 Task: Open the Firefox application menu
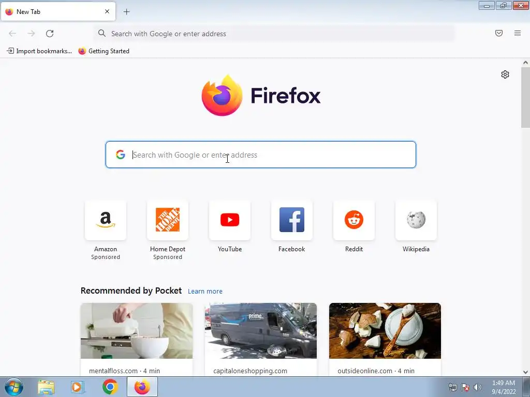tap(518, 33)
